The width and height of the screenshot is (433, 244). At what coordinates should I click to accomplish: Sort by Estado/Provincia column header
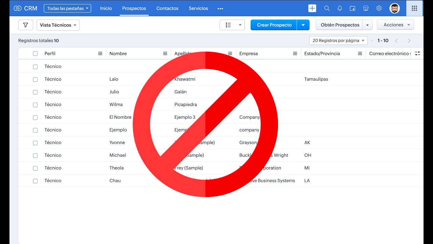point(322,54)
